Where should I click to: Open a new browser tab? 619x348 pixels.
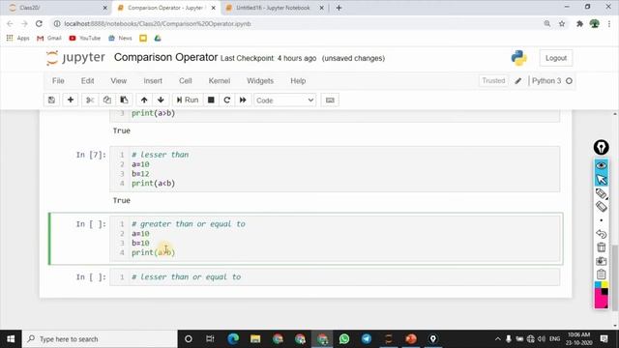point(339,8)
